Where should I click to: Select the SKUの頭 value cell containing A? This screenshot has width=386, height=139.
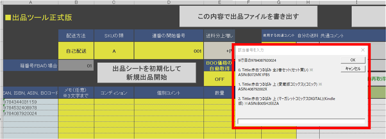coord(114,51)
